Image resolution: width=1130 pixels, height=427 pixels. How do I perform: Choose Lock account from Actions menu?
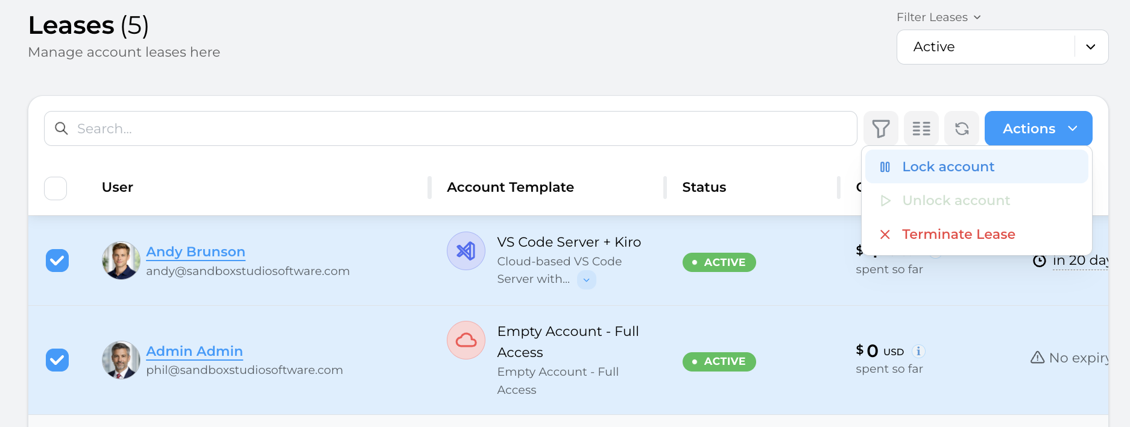pyautogui.click(x=947, y=167)
